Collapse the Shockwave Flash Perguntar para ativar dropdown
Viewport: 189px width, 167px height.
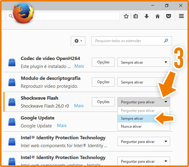point(144,102)
